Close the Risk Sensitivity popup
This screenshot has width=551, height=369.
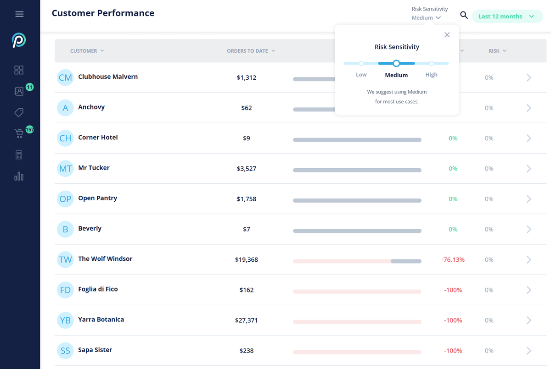click(x=447, y=35)
